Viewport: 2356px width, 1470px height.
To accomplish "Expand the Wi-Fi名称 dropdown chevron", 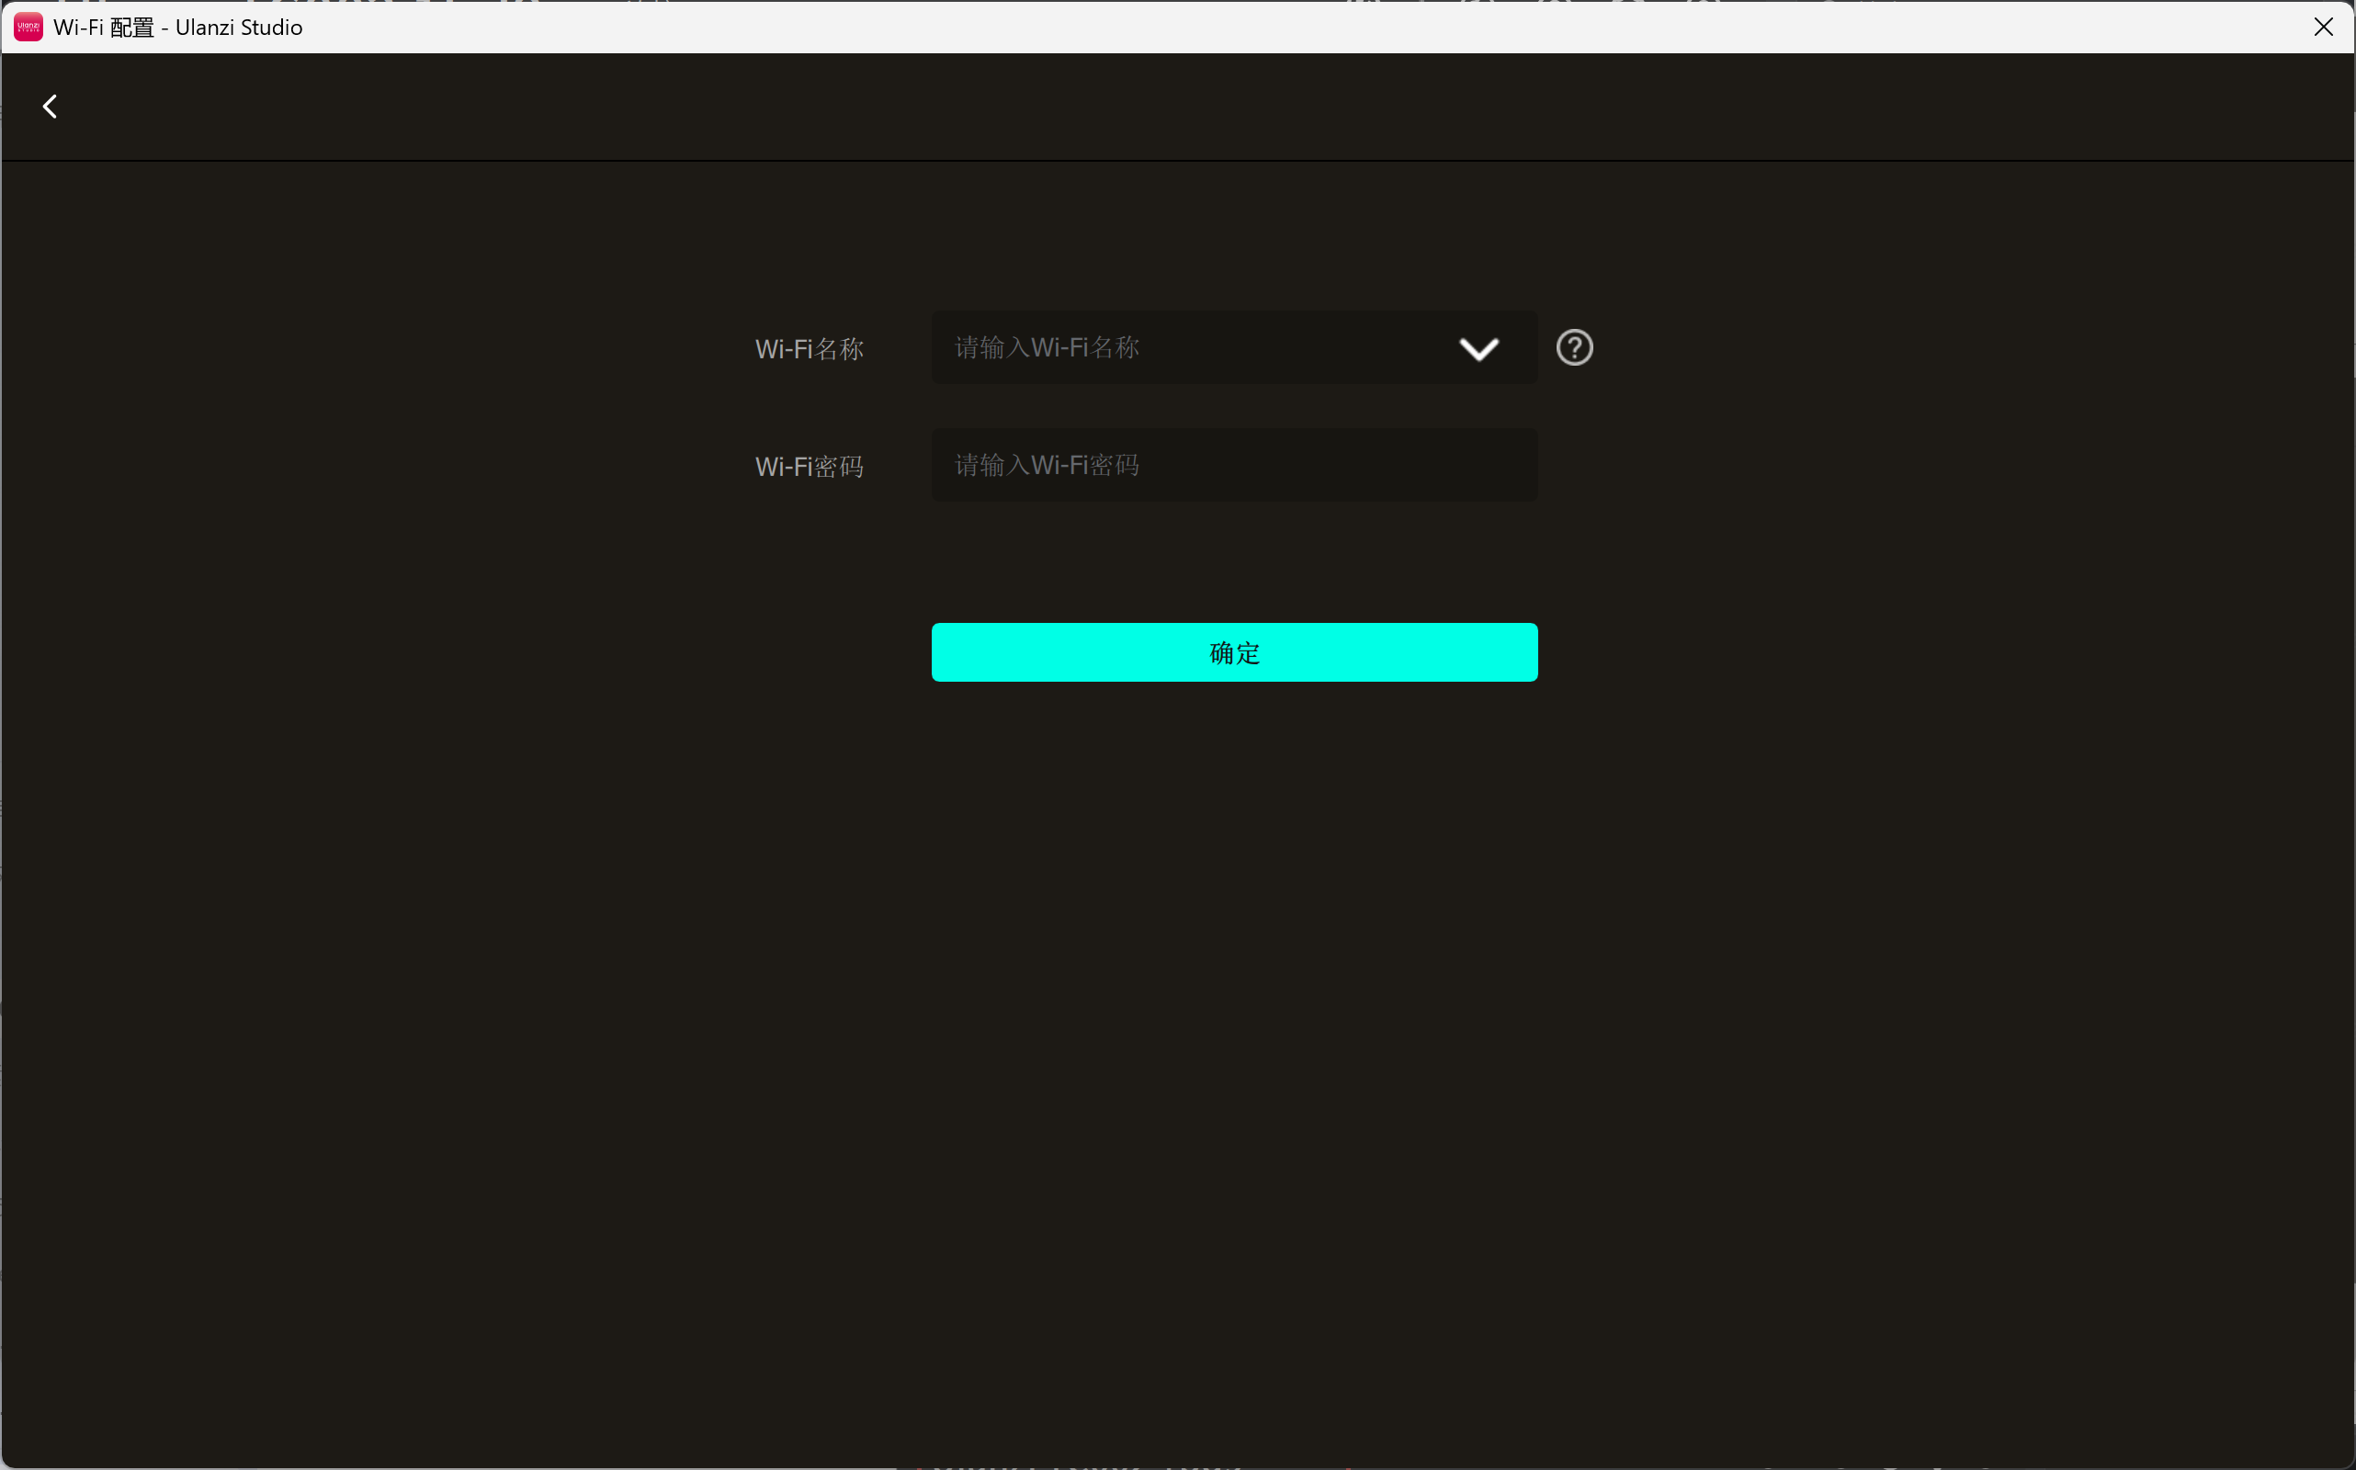I will [x=1479, y=348].
